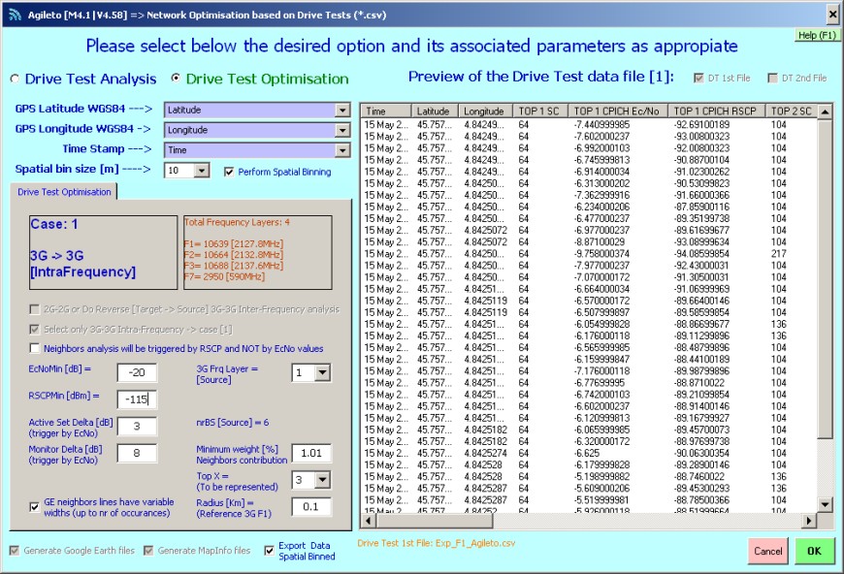This screenshot has height=574, width=844.
Task: Open Help (F1)
Action: pyautogui.click(x=817, y=35)
